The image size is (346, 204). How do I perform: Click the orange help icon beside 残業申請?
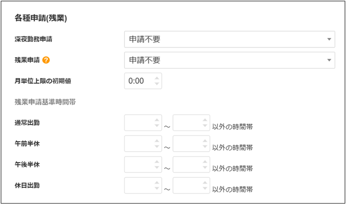coord(46,60)
